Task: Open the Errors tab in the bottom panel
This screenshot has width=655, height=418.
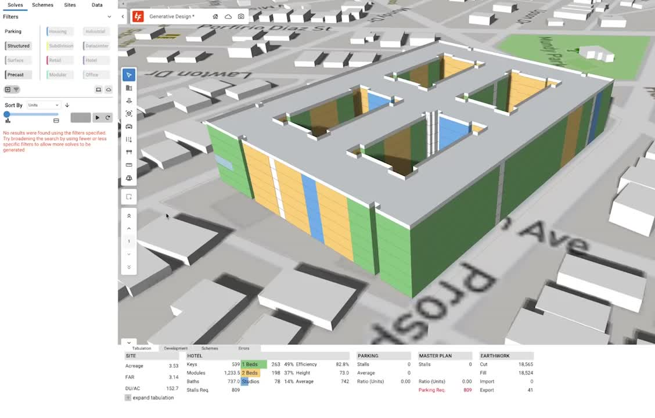Action: [244, 348]
